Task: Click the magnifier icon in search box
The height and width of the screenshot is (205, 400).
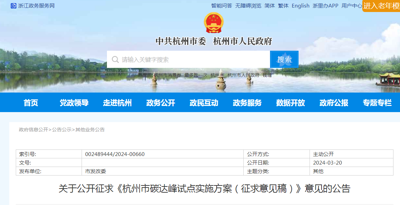Action: tap(115, 60)
